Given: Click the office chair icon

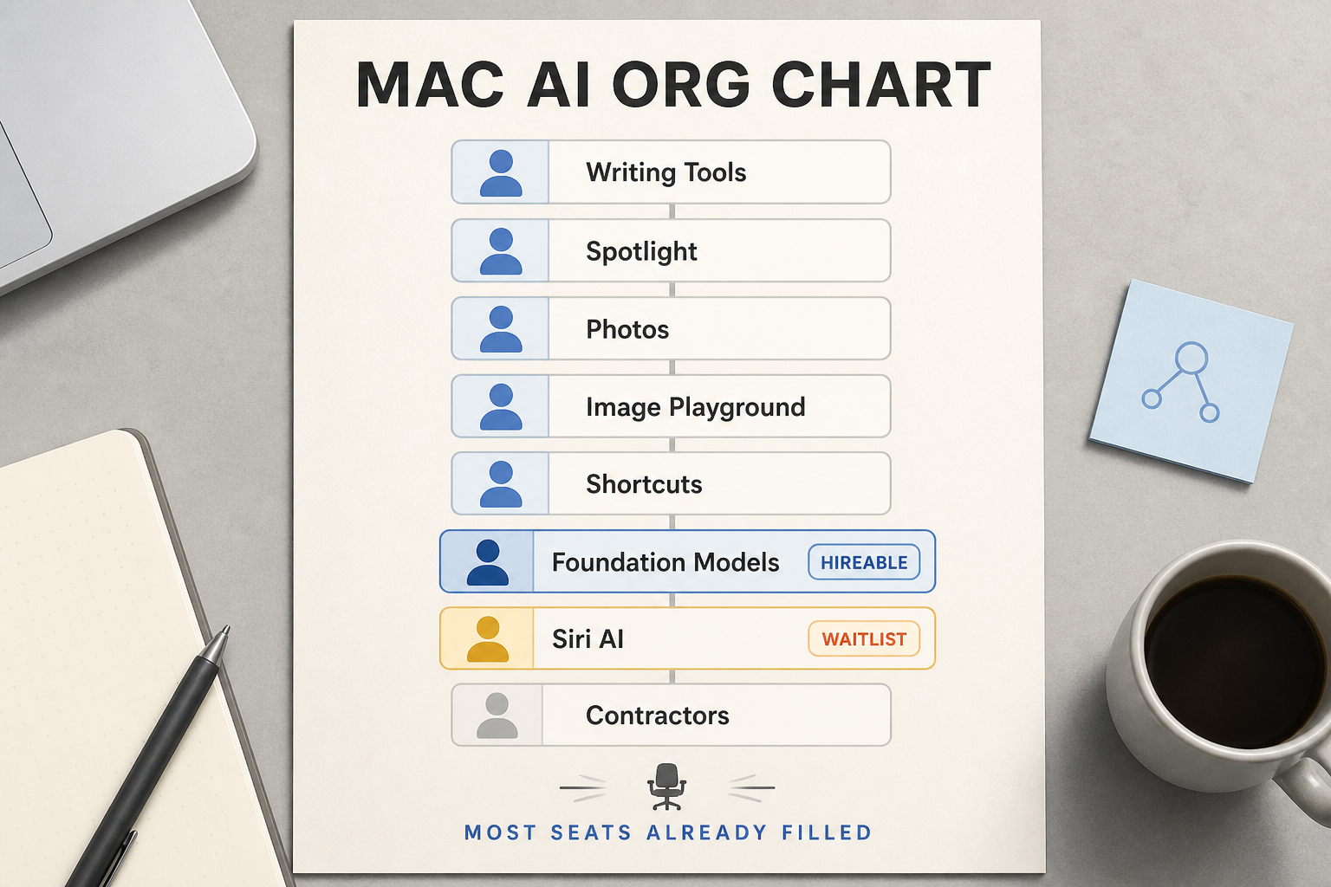Looking at the screenshot, I should pos(666,787).
